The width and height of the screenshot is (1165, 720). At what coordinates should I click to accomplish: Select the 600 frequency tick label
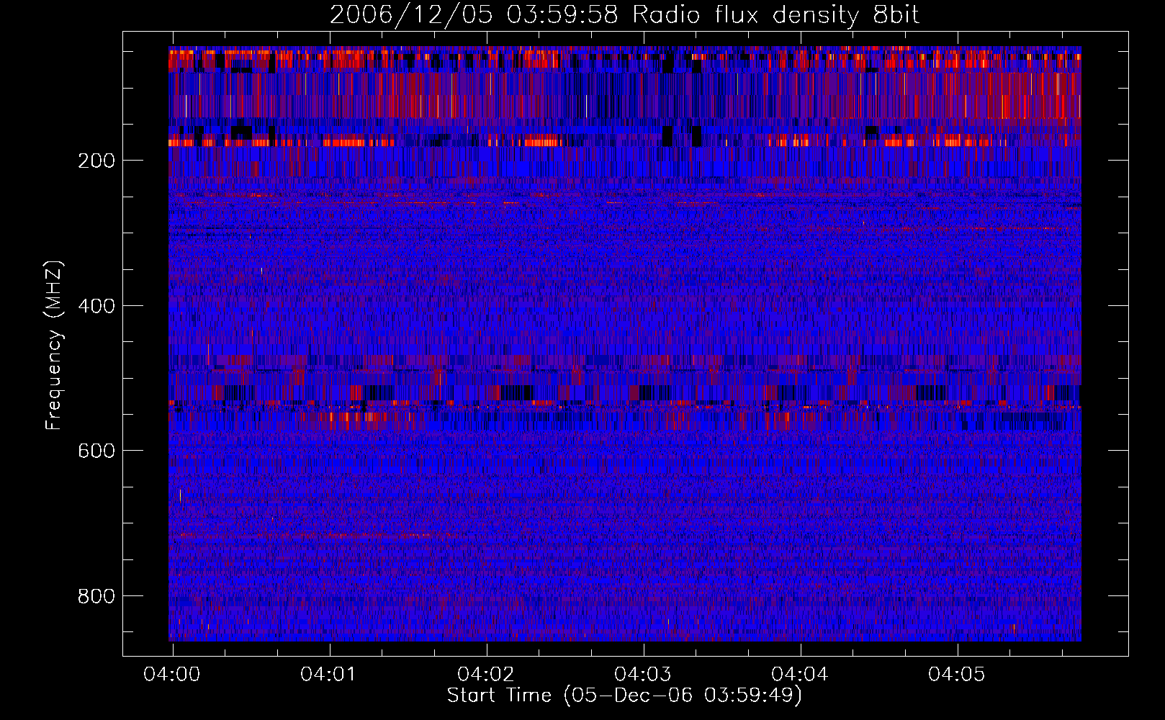(96, 451)
